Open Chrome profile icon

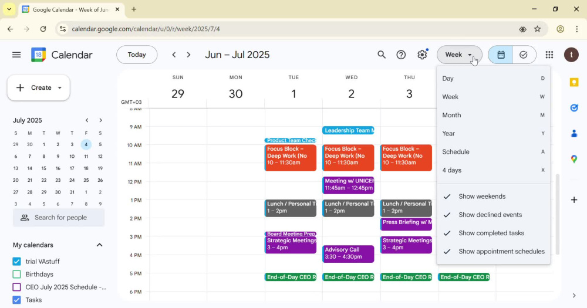(560, 29)
